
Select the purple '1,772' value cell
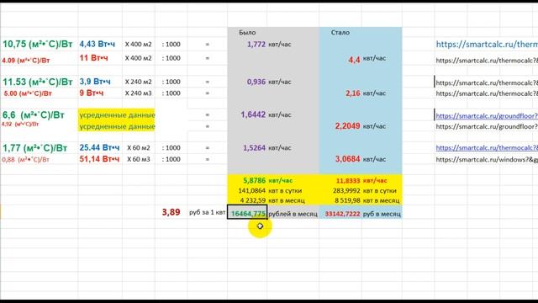pos(256,45)
